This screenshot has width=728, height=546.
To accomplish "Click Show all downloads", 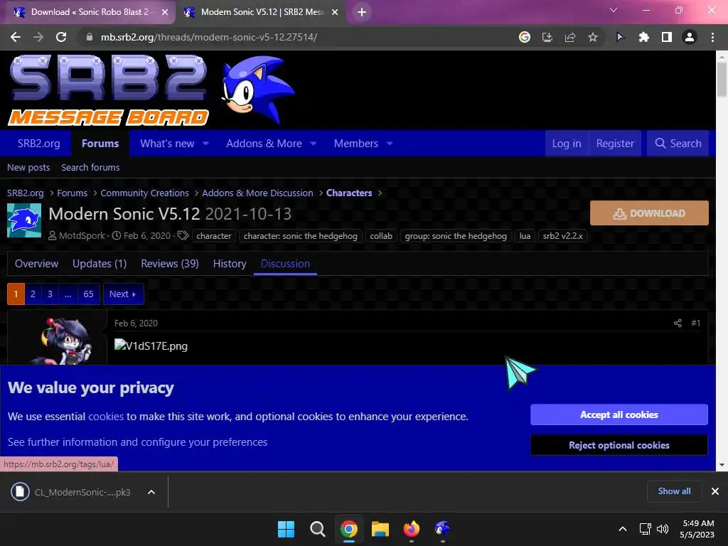I will coord(674,491).
